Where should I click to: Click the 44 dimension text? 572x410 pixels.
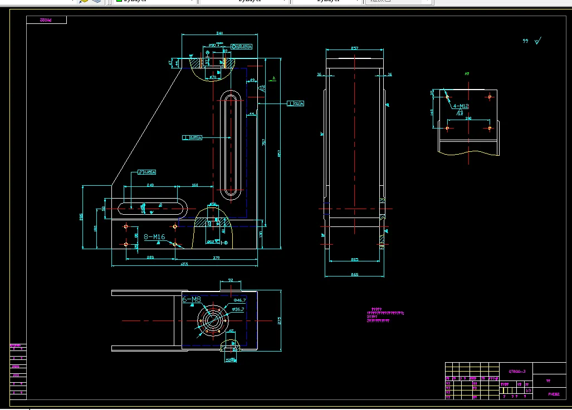coord(252,114)
